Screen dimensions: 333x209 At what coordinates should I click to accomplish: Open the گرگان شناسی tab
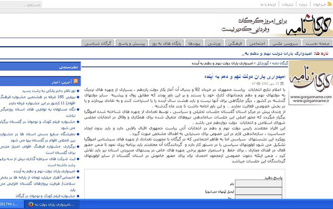click(x=98, y=43)
